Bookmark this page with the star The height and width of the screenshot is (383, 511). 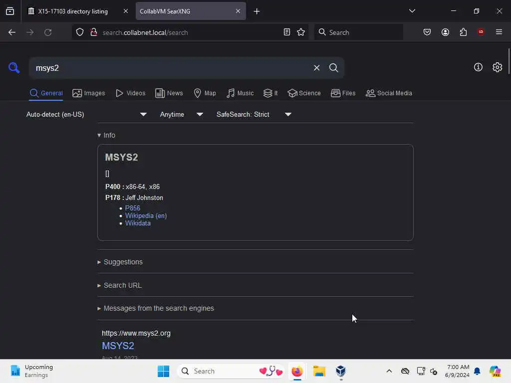click(x=301, y=32)
